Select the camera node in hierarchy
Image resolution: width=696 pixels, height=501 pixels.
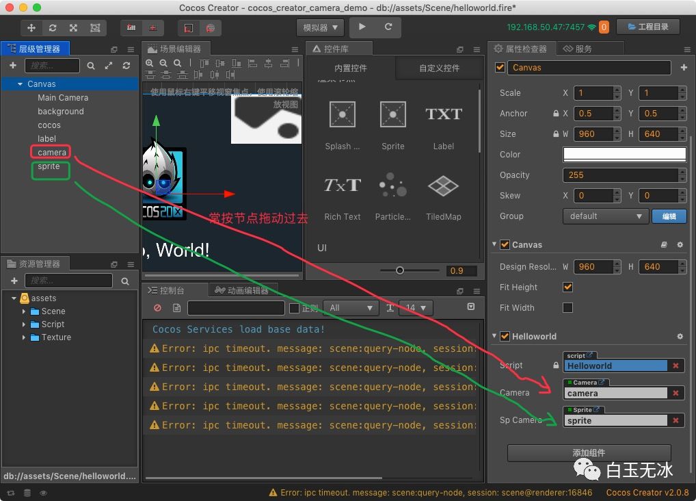(x=51, y=152)
